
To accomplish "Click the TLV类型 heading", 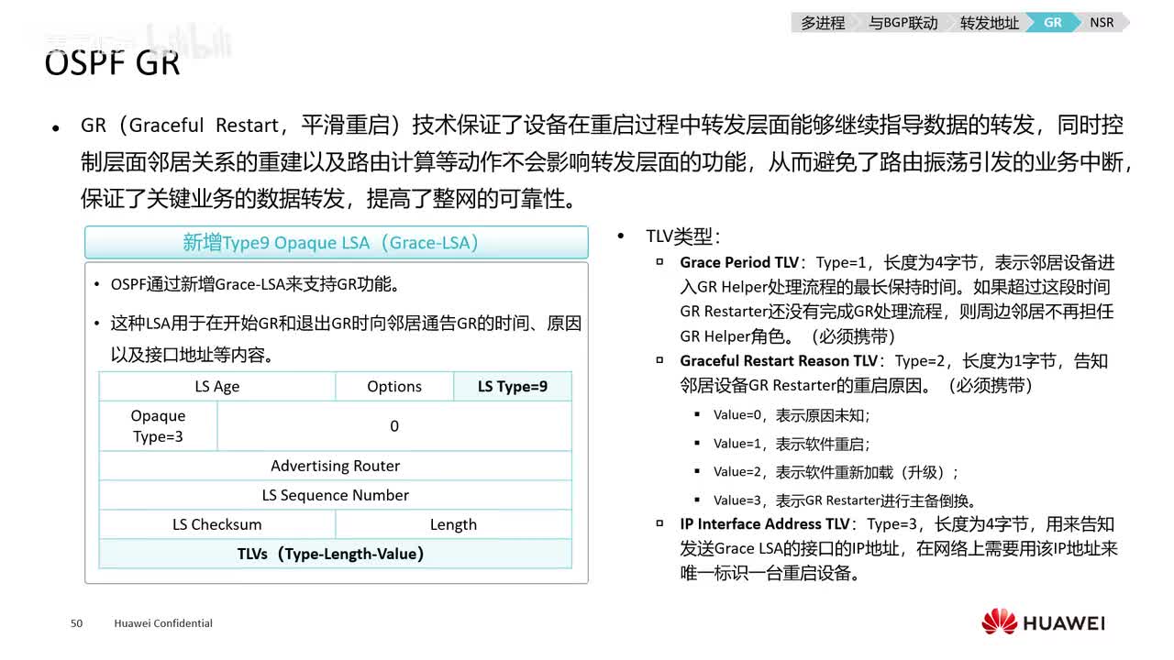I will click(x=683, y=236).
